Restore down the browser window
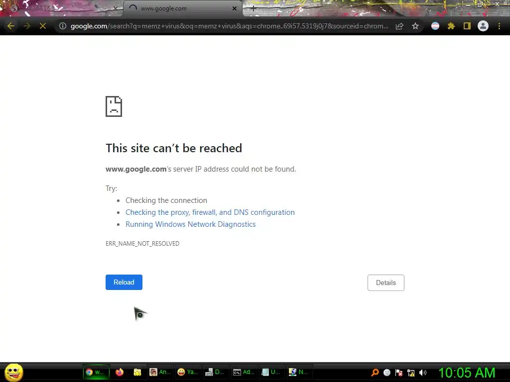The height and width of the screenshot is (382, 510). 480,4
